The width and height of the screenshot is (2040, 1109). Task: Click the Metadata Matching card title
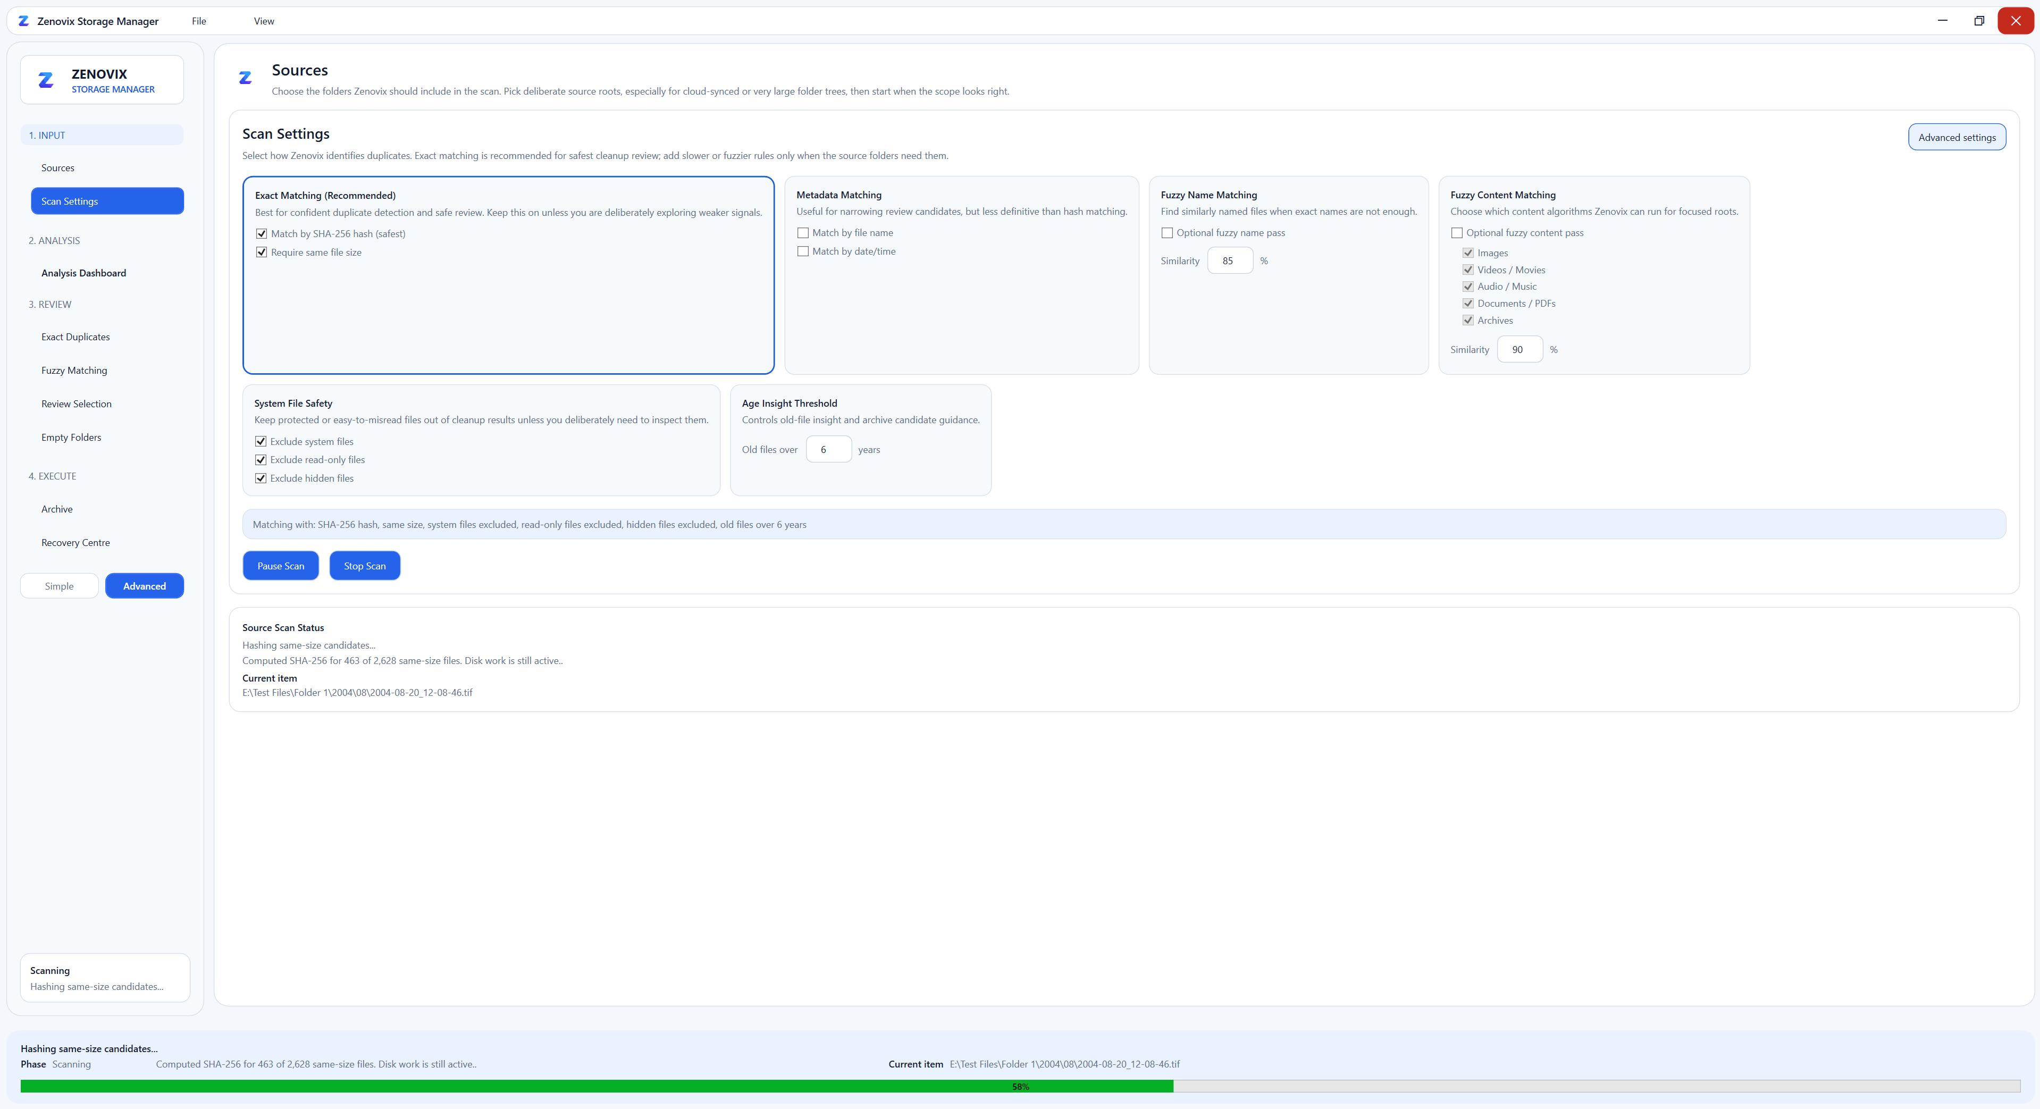(838, 195)
